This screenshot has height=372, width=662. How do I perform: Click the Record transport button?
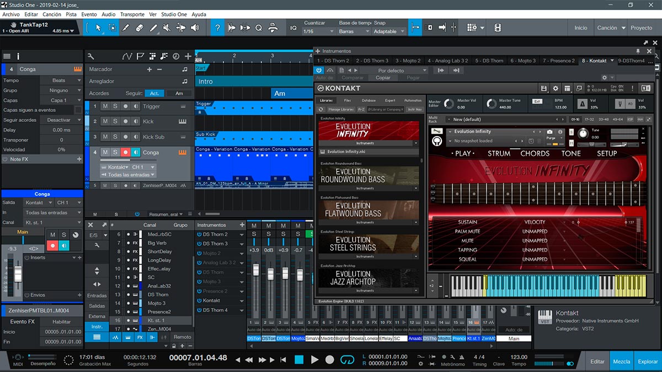coord(330,360)
